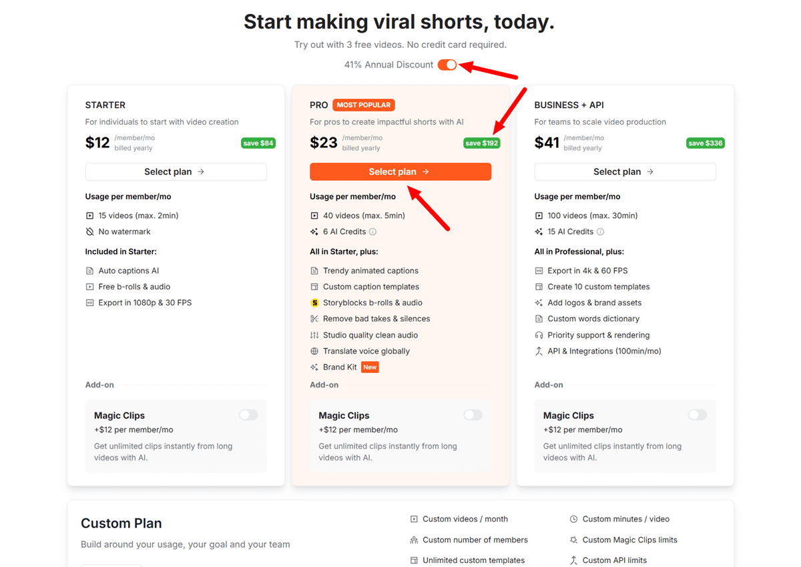The image size is (801, 567).
Task: Select the Business + API plan
Action: pos(625,171)
